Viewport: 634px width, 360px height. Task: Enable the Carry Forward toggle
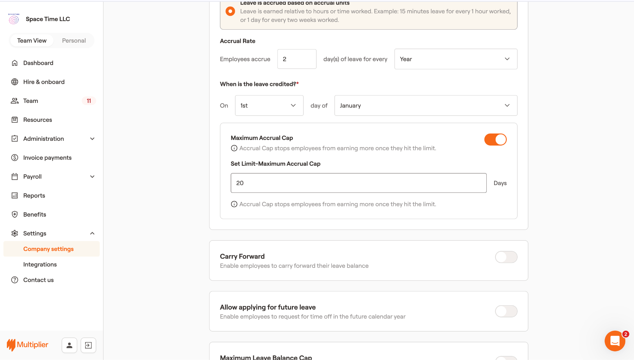point(506,257)
